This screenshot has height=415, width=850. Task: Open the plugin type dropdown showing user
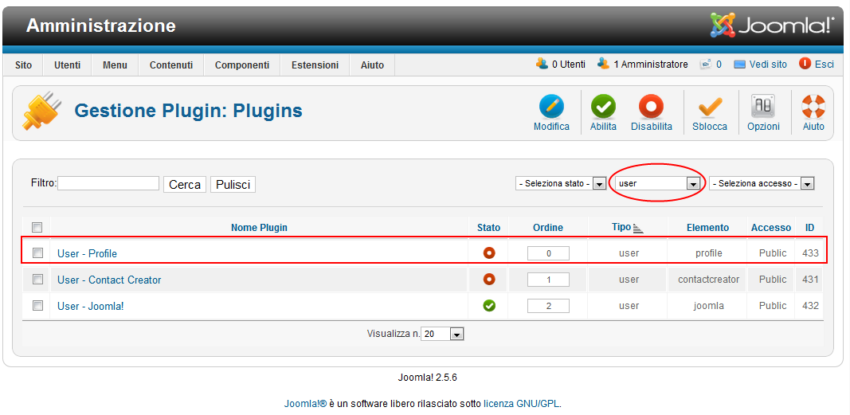pos(657,184)
